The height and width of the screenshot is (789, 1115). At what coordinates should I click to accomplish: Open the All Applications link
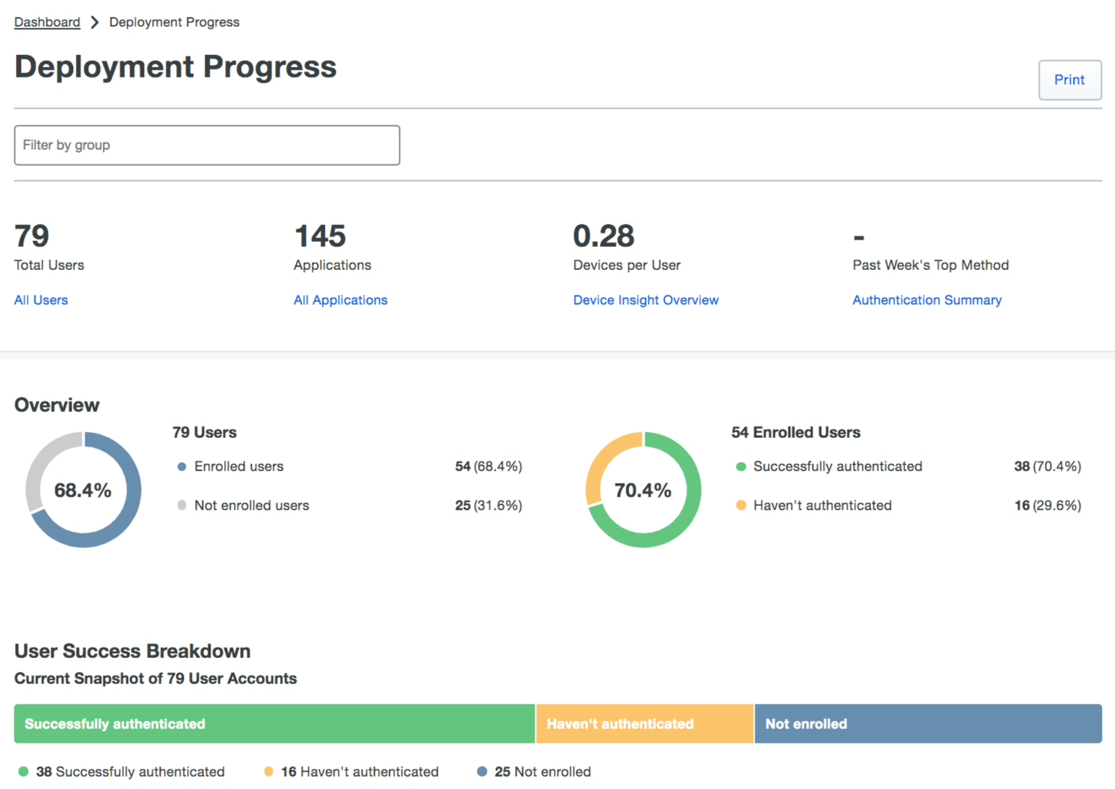340,300
